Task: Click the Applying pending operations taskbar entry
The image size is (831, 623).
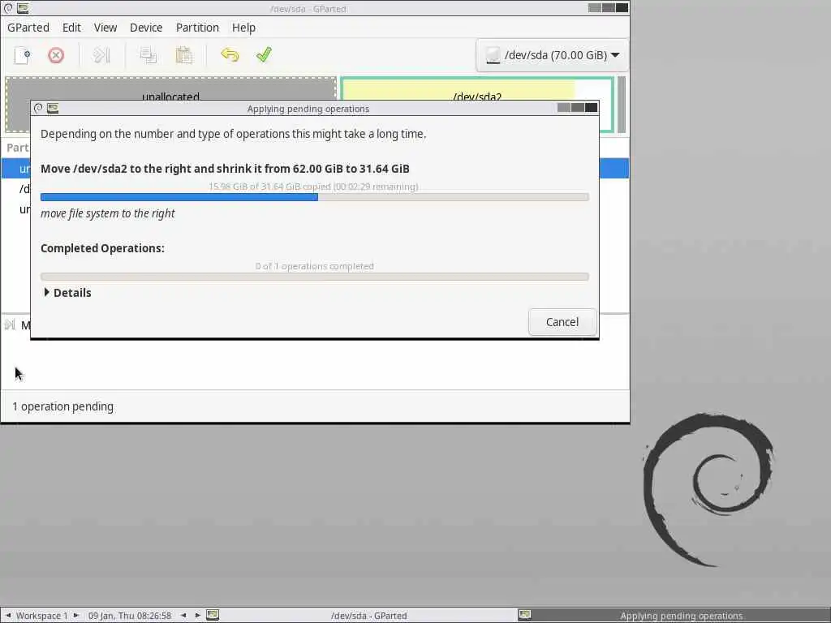Action: tap(682, 616)
